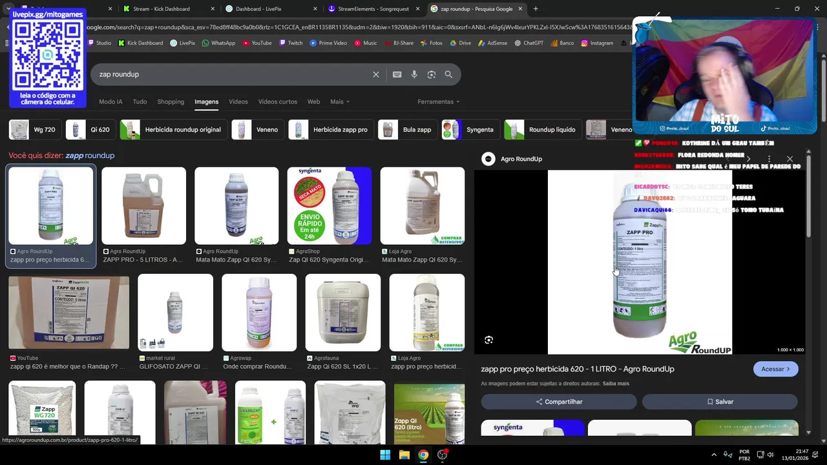This screenshot has width=827, height=465.
Task: Filter by Herbicida roundup original chip
Action: point(173,130)
